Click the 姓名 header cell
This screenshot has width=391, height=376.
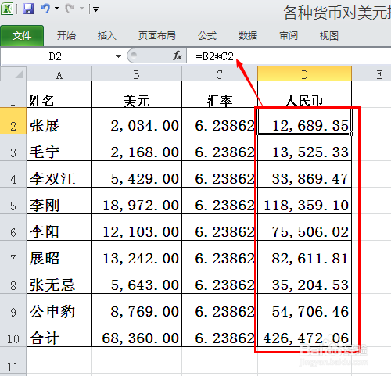pos(59,95)
